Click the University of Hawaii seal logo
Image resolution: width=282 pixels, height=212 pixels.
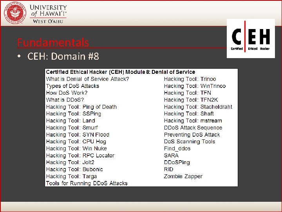pyautogui.click(x=15, y=13)
